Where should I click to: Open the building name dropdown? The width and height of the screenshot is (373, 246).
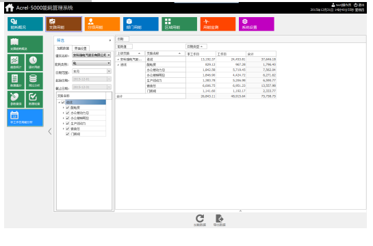click(x=92, y=55)
